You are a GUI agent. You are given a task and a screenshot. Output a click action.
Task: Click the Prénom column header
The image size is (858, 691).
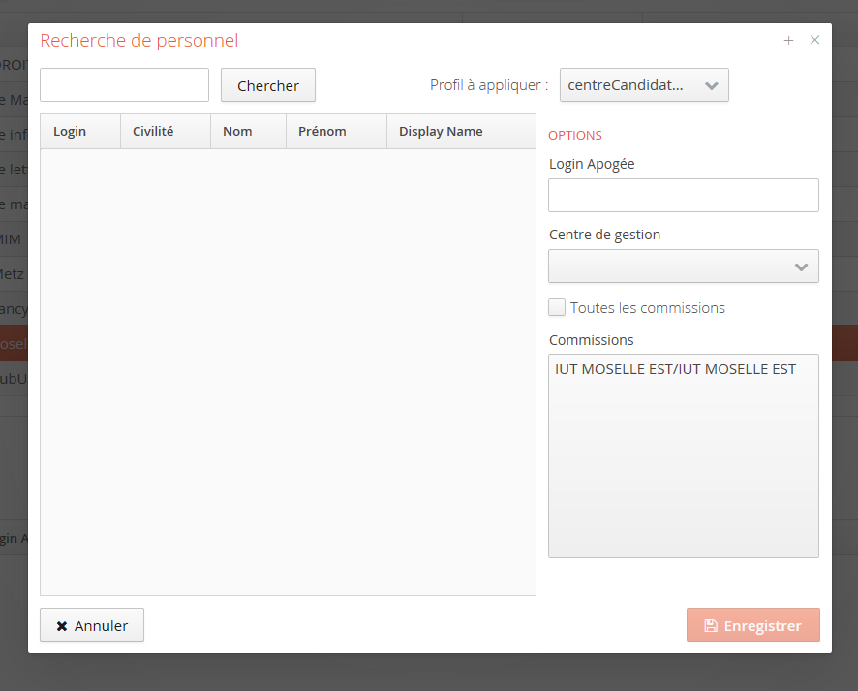[322, 132]
